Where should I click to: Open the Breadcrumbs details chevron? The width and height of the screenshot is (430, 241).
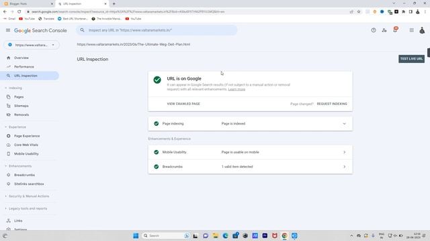pyautogui.click(x=344, y=167)
